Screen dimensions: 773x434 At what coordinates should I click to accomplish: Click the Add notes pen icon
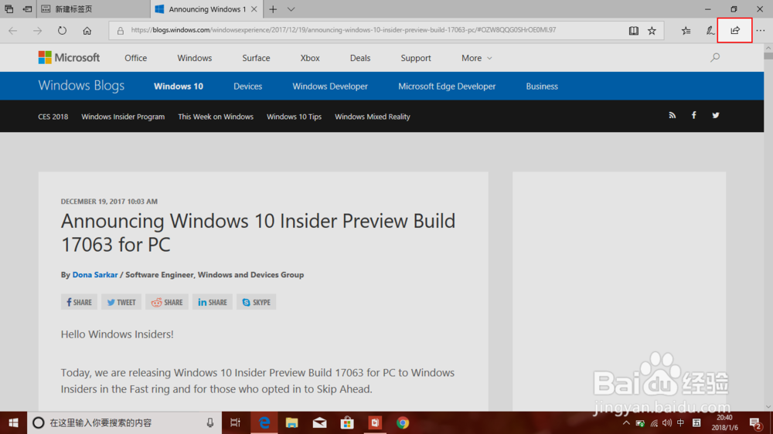[710, 30]
